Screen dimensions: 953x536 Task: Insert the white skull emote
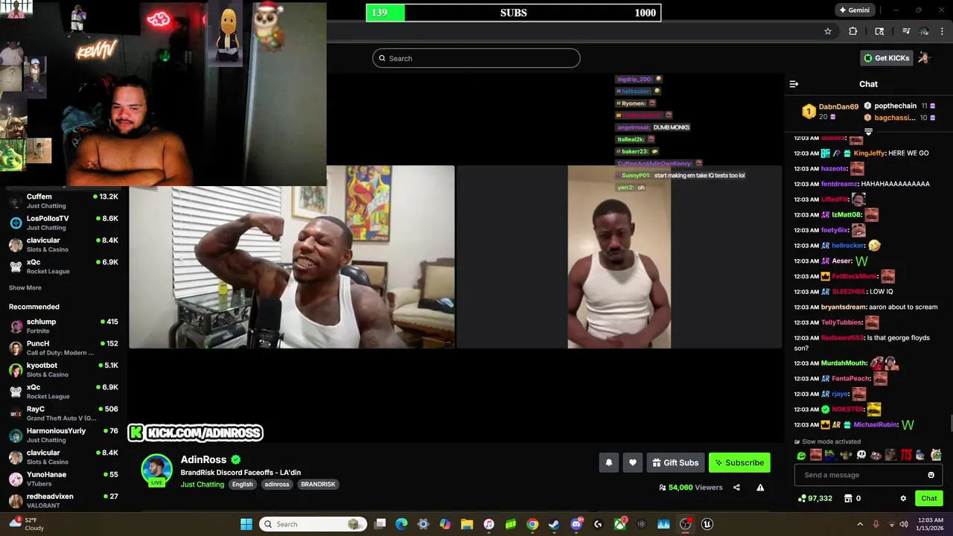(x=861, y=455)
